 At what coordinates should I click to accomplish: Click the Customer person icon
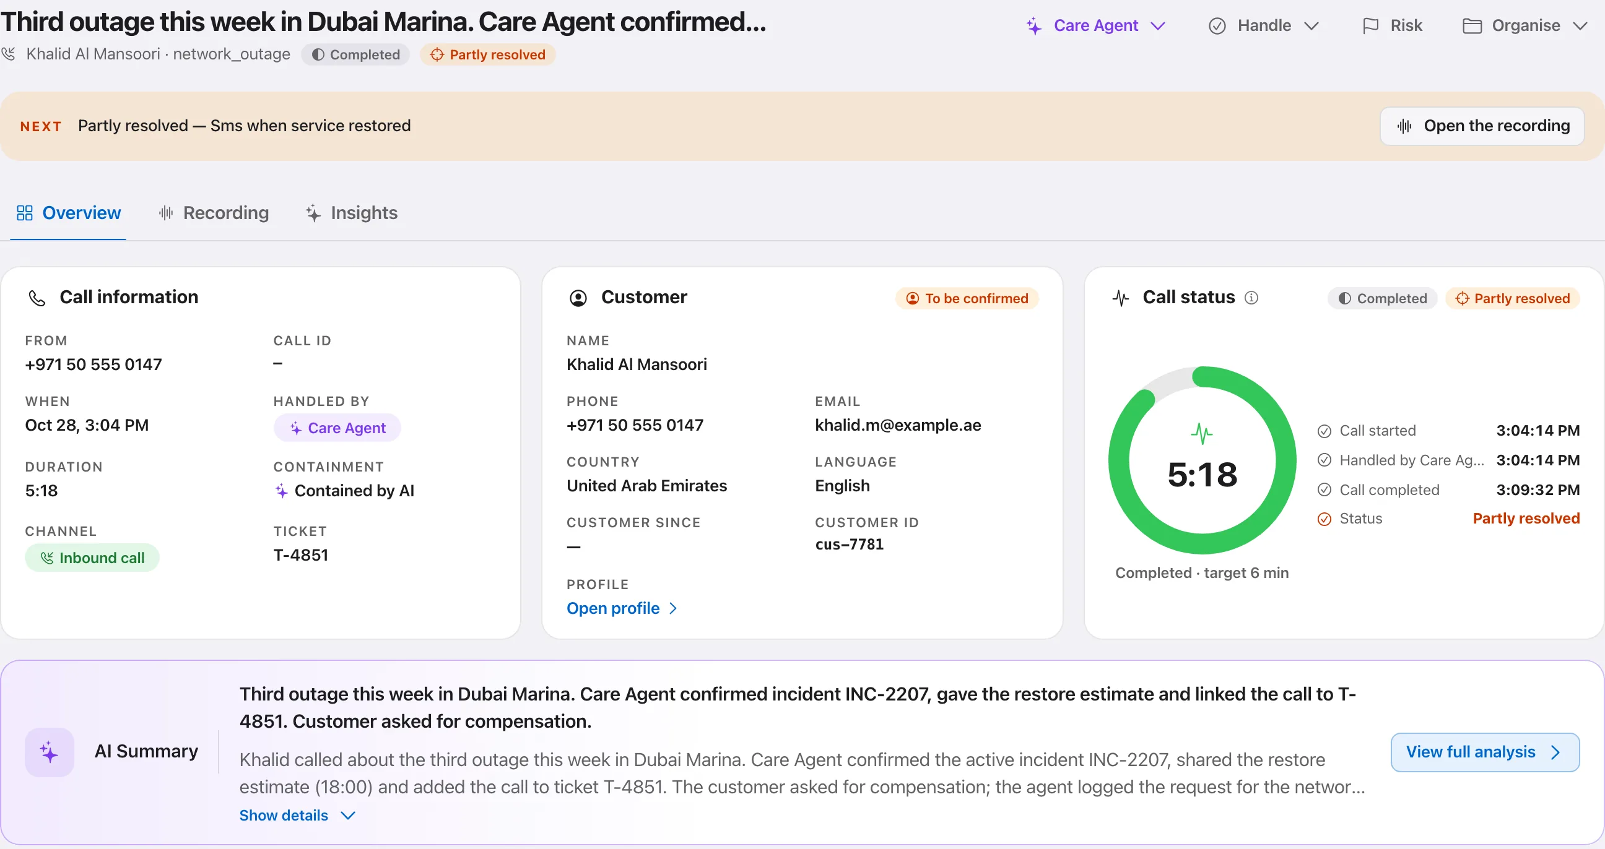(x=578, y=298)
